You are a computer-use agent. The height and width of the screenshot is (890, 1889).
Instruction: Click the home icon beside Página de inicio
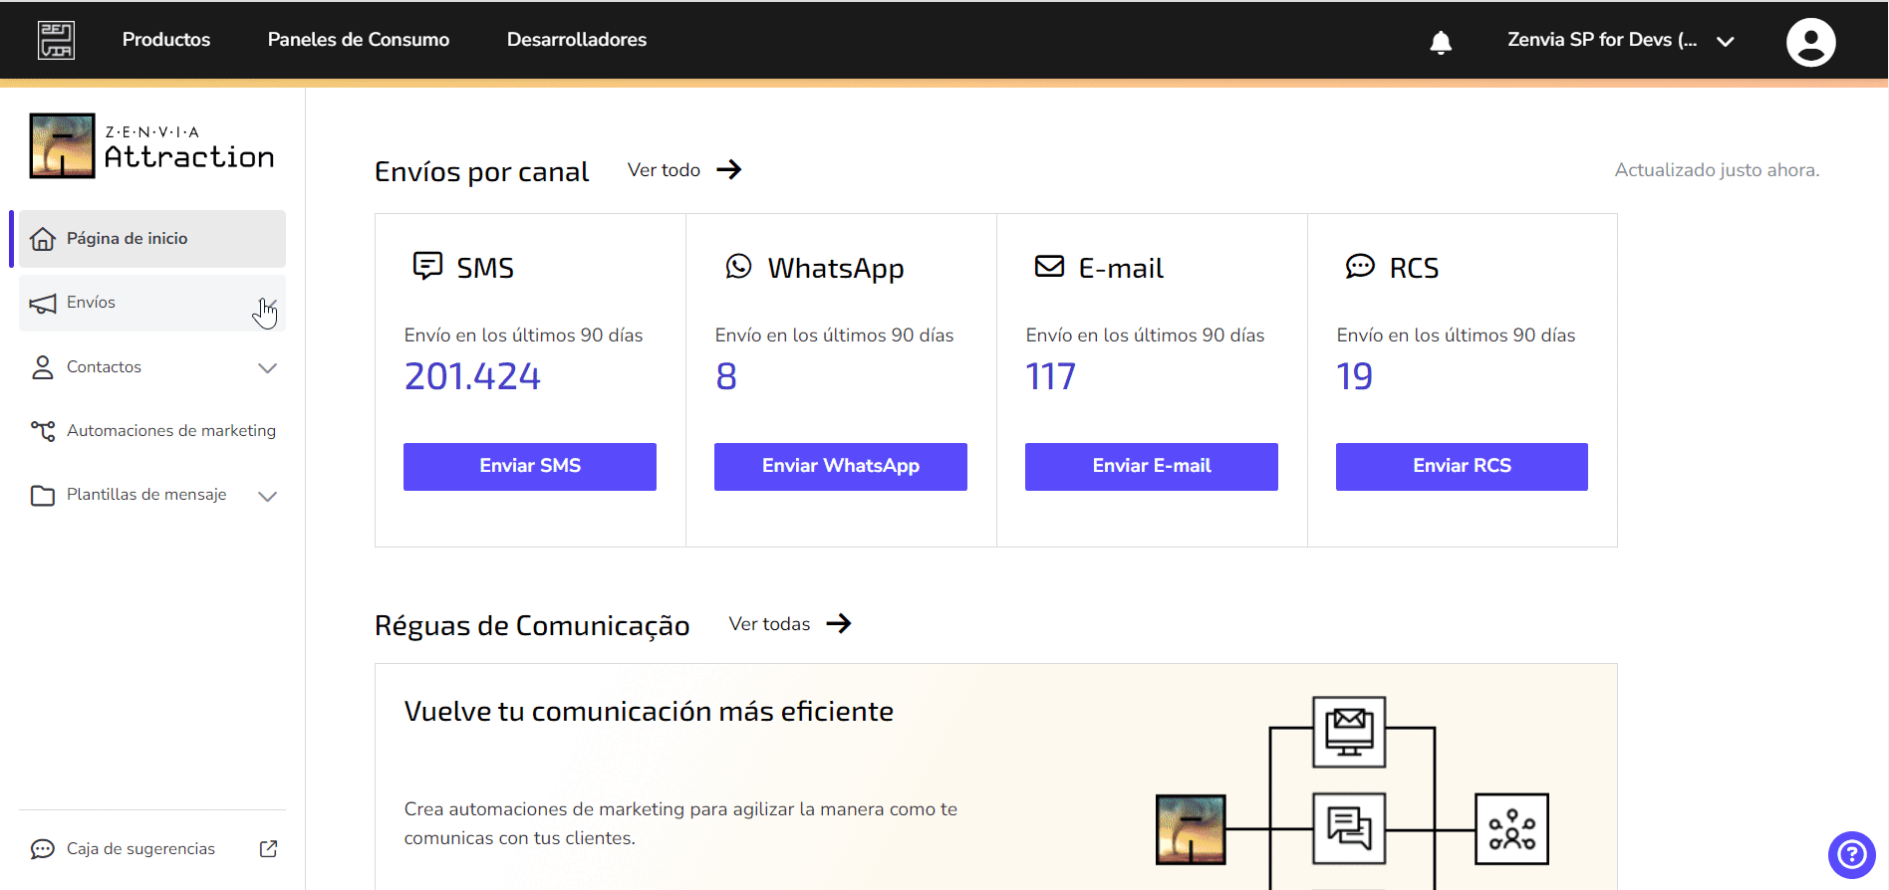tap(43, 239)
